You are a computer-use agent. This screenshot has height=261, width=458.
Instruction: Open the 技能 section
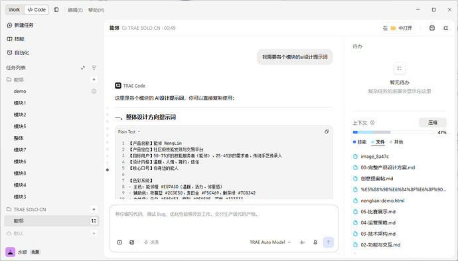[x=16, y=39]
